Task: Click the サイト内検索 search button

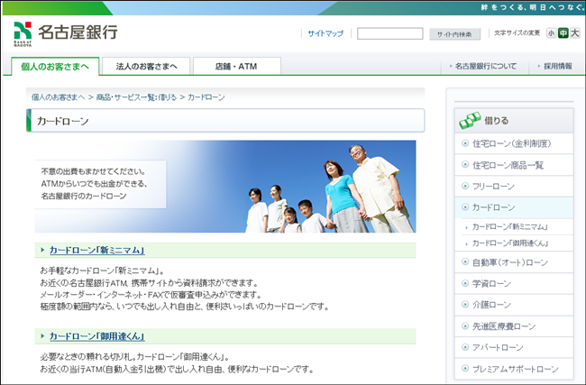Action: coord(454,34)
